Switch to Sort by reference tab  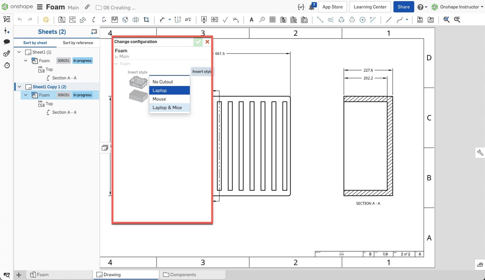point(78,43)
